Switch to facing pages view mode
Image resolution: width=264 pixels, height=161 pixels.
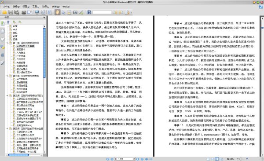click(x=216, y=159)
